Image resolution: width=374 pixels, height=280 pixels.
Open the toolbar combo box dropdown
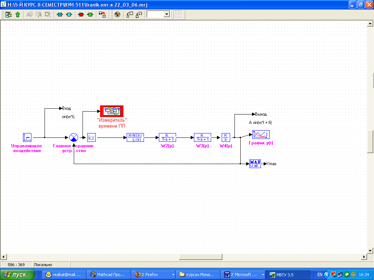click(x=167, y=14)
